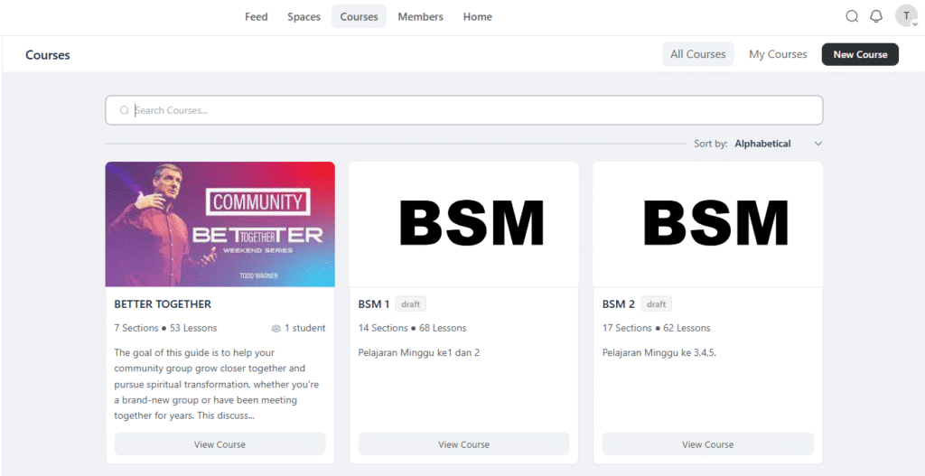Open the notifications bell icon
The image size is (925, 476).
click(876, 16)
